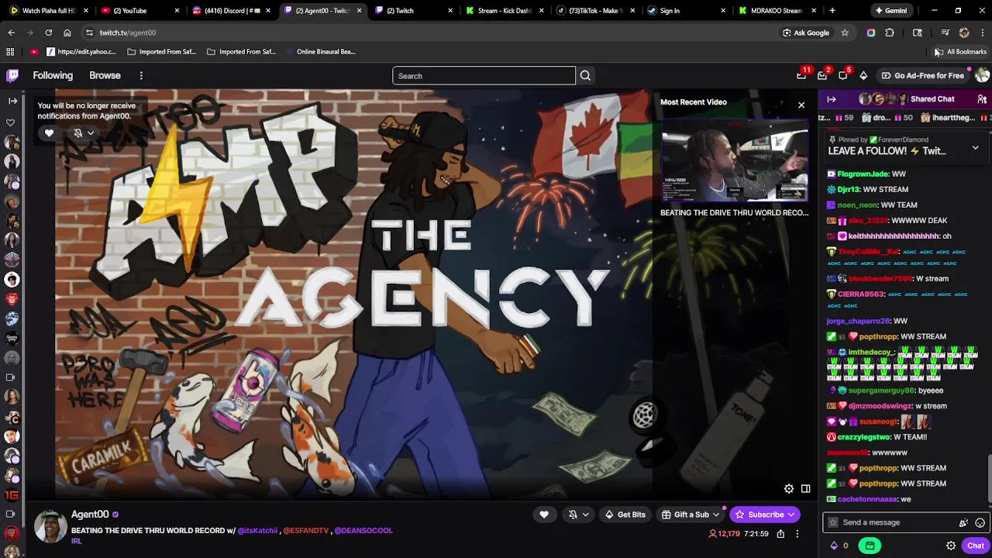992x558 pixels.
Task: Open the Most Recent Video thumbnail
Action: (735, 161)
